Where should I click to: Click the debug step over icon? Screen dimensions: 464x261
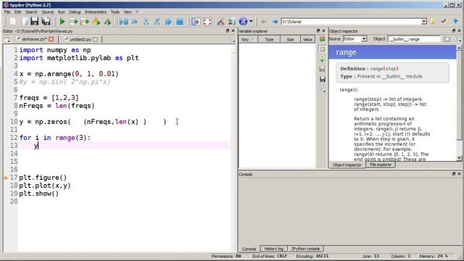point(135,22)
